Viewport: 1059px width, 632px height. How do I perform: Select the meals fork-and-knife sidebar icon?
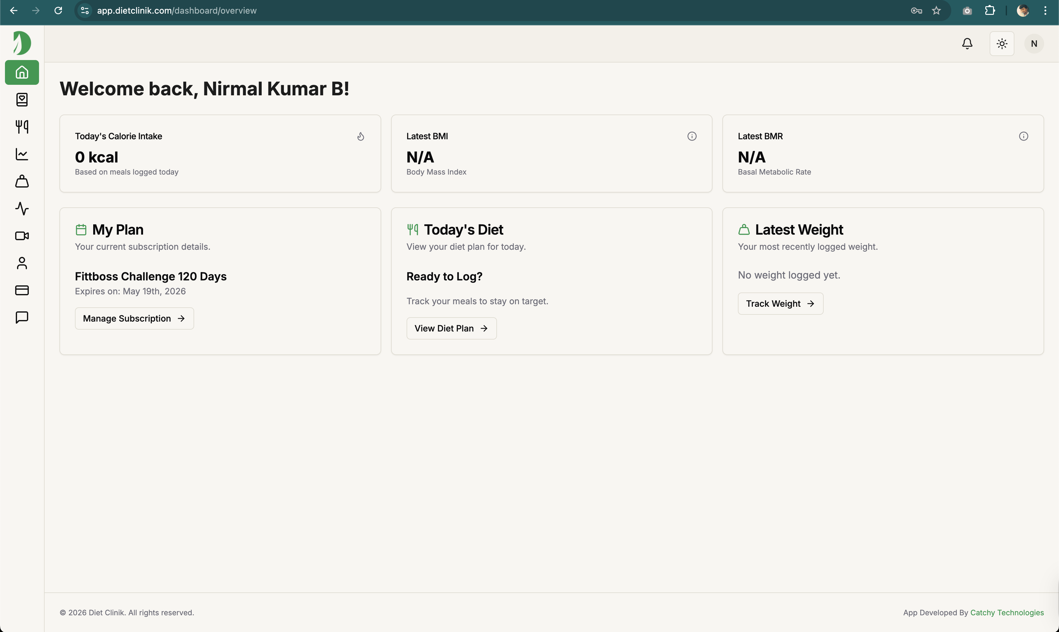click(21, 127)
